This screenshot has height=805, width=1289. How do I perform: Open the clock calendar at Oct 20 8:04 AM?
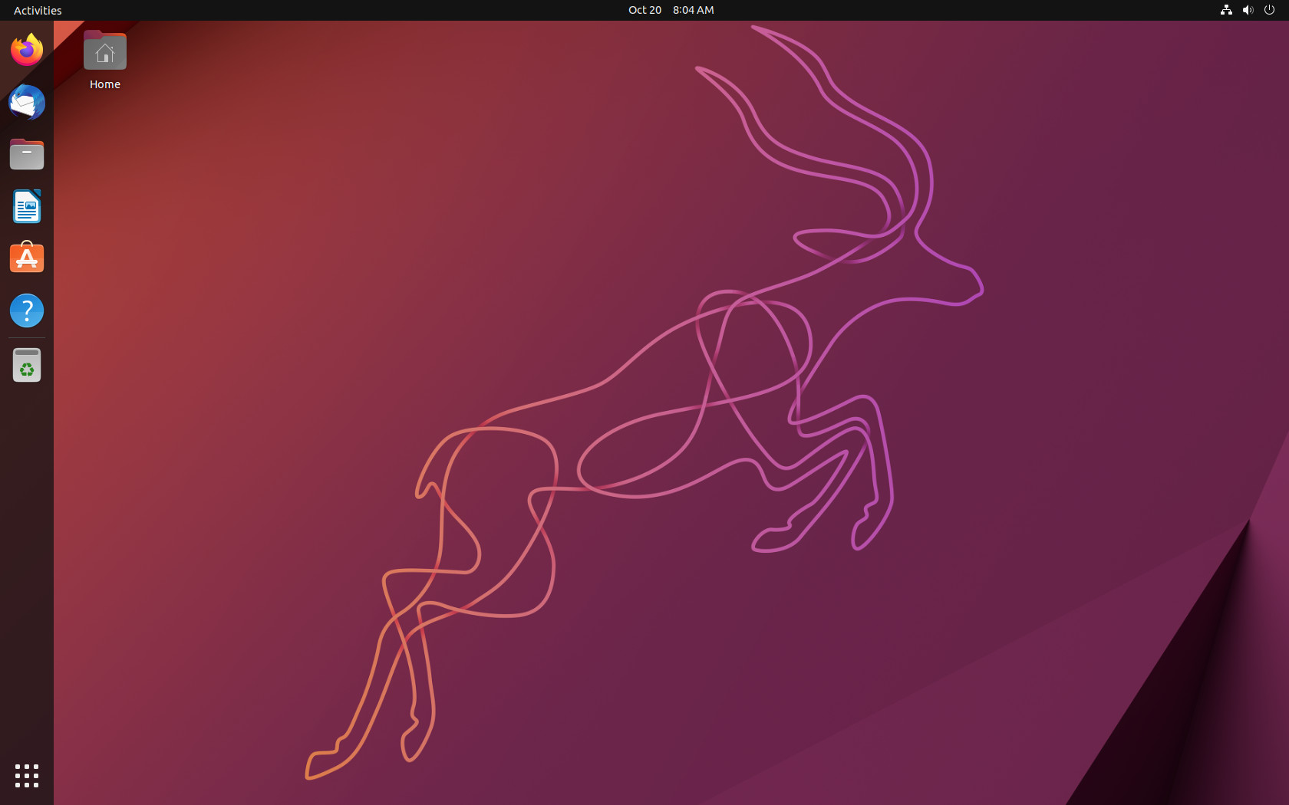[x=671, y=10]
